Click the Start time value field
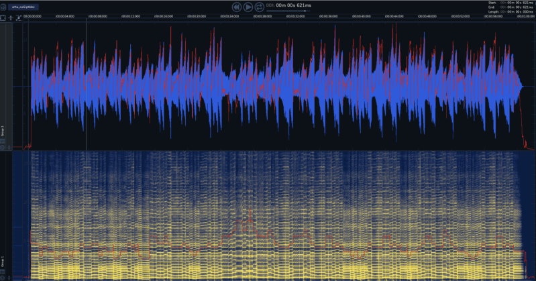536x281 pixels. point(516,3)
